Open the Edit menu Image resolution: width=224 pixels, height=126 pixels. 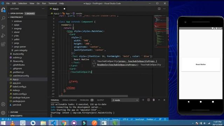coord(14,3)
